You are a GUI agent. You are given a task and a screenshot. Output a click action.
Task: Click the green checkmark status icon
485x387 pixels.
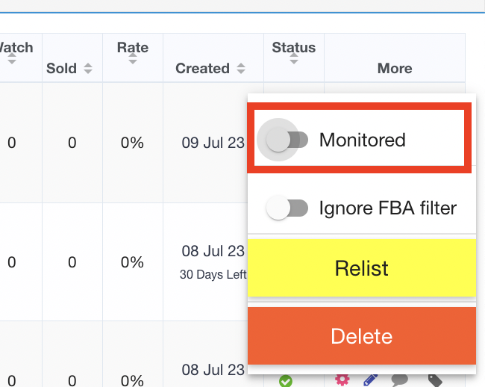286,381
